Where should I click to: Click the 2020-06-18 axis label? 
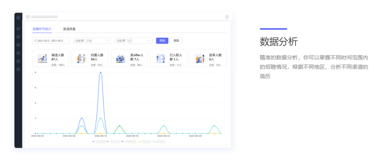(132, 136)
